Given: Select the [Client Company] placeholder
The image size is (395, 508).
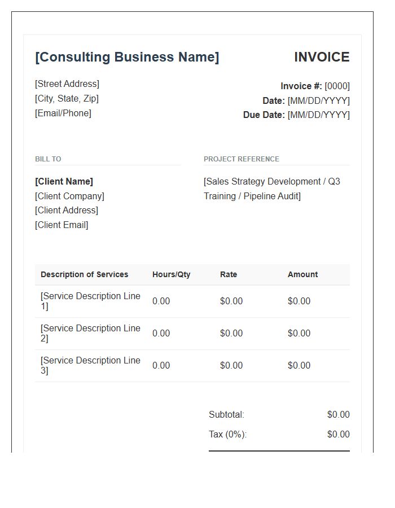Looking at the screenshot, I should pos(69,196).
